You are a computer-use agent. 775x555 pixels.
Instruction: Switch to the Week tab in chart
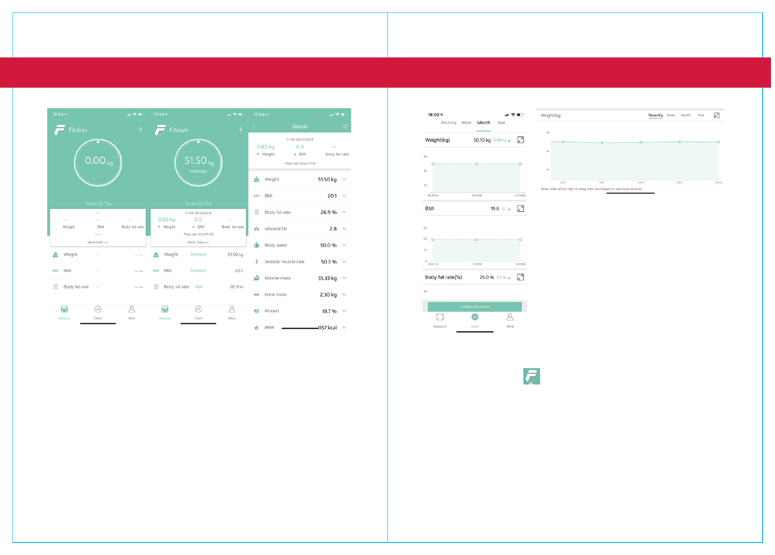pyautogui.click(x=466, y=123)
